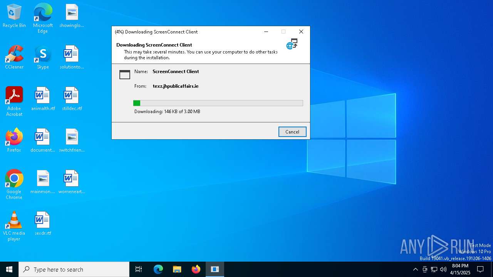Image resolution: width=493 pixels, height=277 pixels.
Task: Select the Microsoft Edge desktop shortcut
Action: tap(43, 18)
